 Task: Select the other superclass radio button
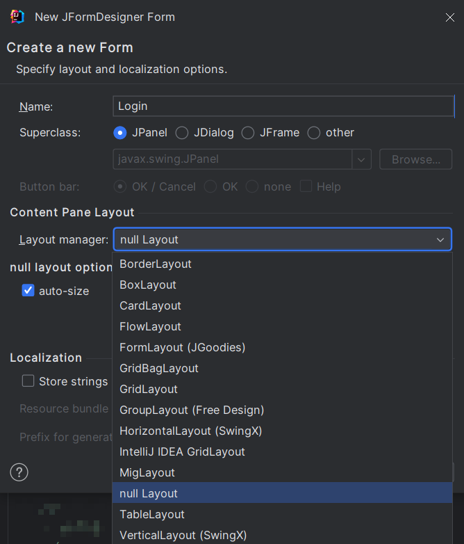314,132
